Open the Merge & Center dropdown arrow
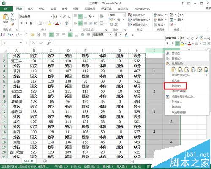 tap(105, 23)
